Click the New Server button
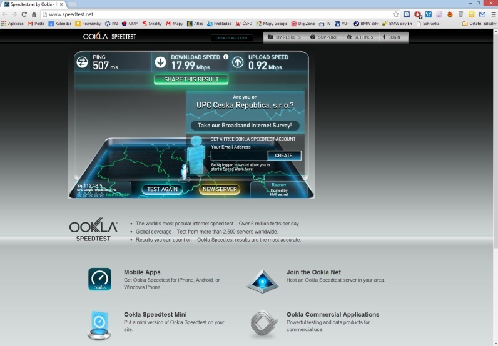The height and width of the screenshot is (346, 498). [x=220, y=189]
